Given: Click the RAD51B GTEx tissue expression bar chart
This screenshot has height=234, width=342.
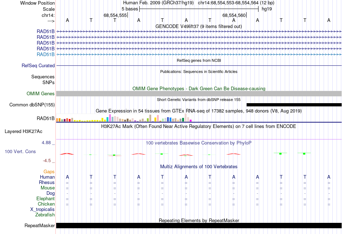Looking at the screenshot, I should pos(124,118).
